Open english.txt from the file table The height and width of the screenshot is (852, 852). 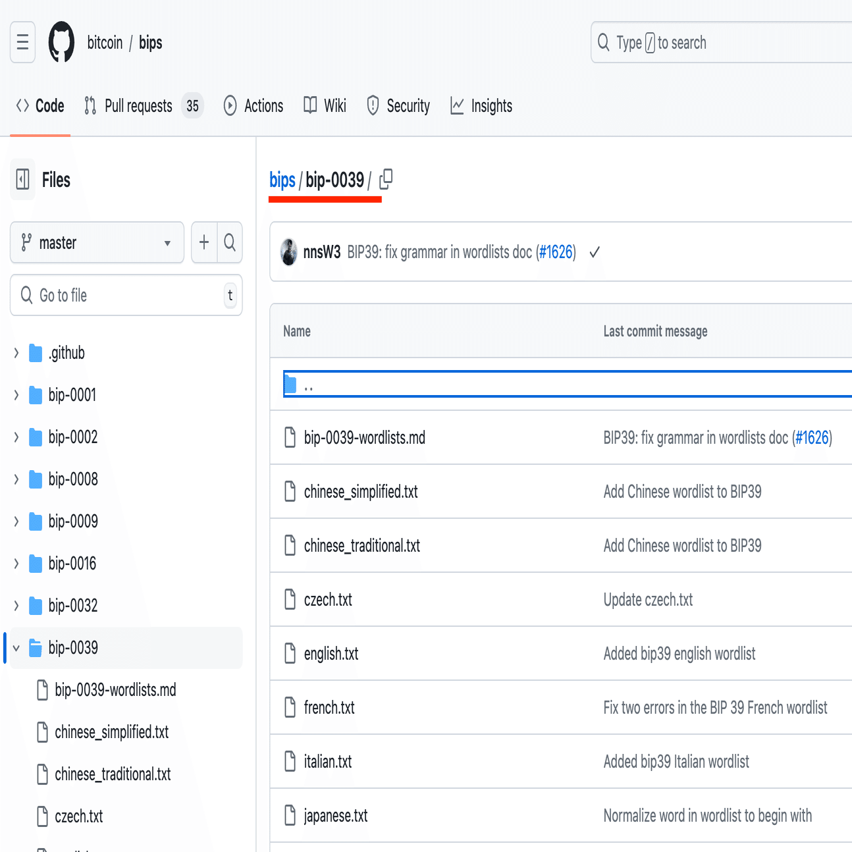[x=331, y=654]
